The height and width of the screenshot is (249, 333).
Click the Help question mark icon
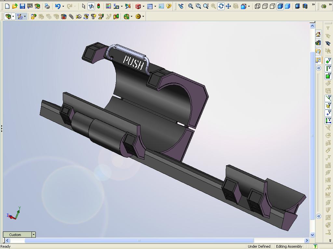point(169,6)
